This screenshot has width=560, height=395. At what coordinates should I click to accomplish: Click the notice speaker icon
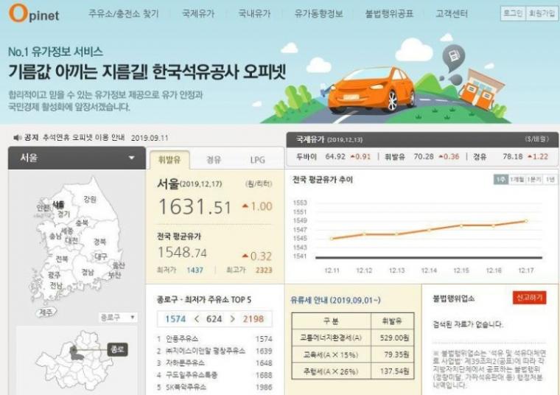click(17, 138)
